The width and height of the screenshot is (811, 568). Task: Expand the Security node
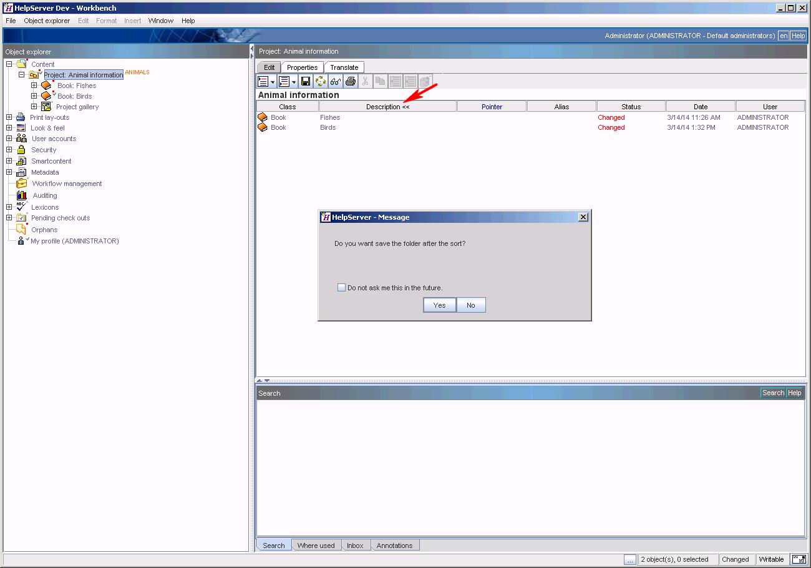pos(9,150)
